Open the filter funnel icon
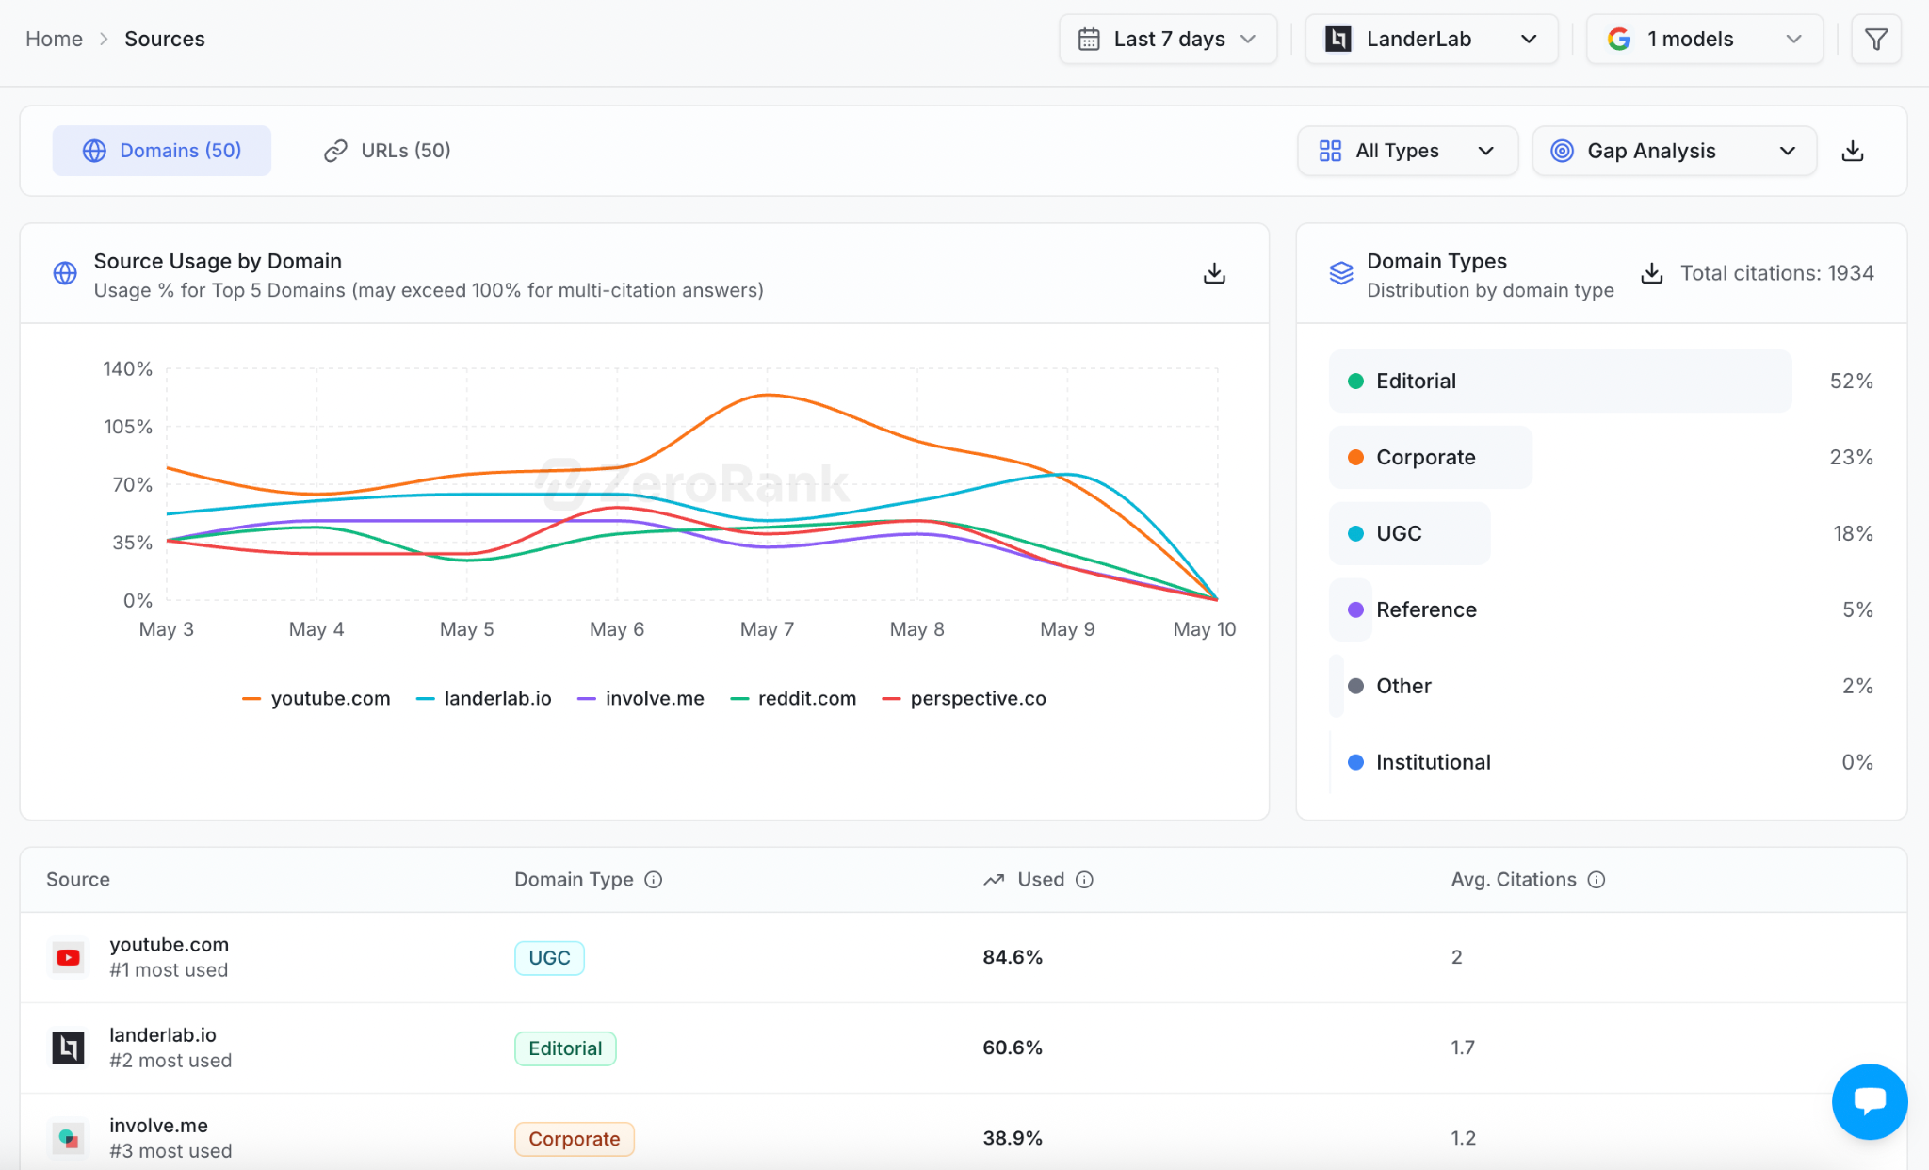 click(1875, 39)
